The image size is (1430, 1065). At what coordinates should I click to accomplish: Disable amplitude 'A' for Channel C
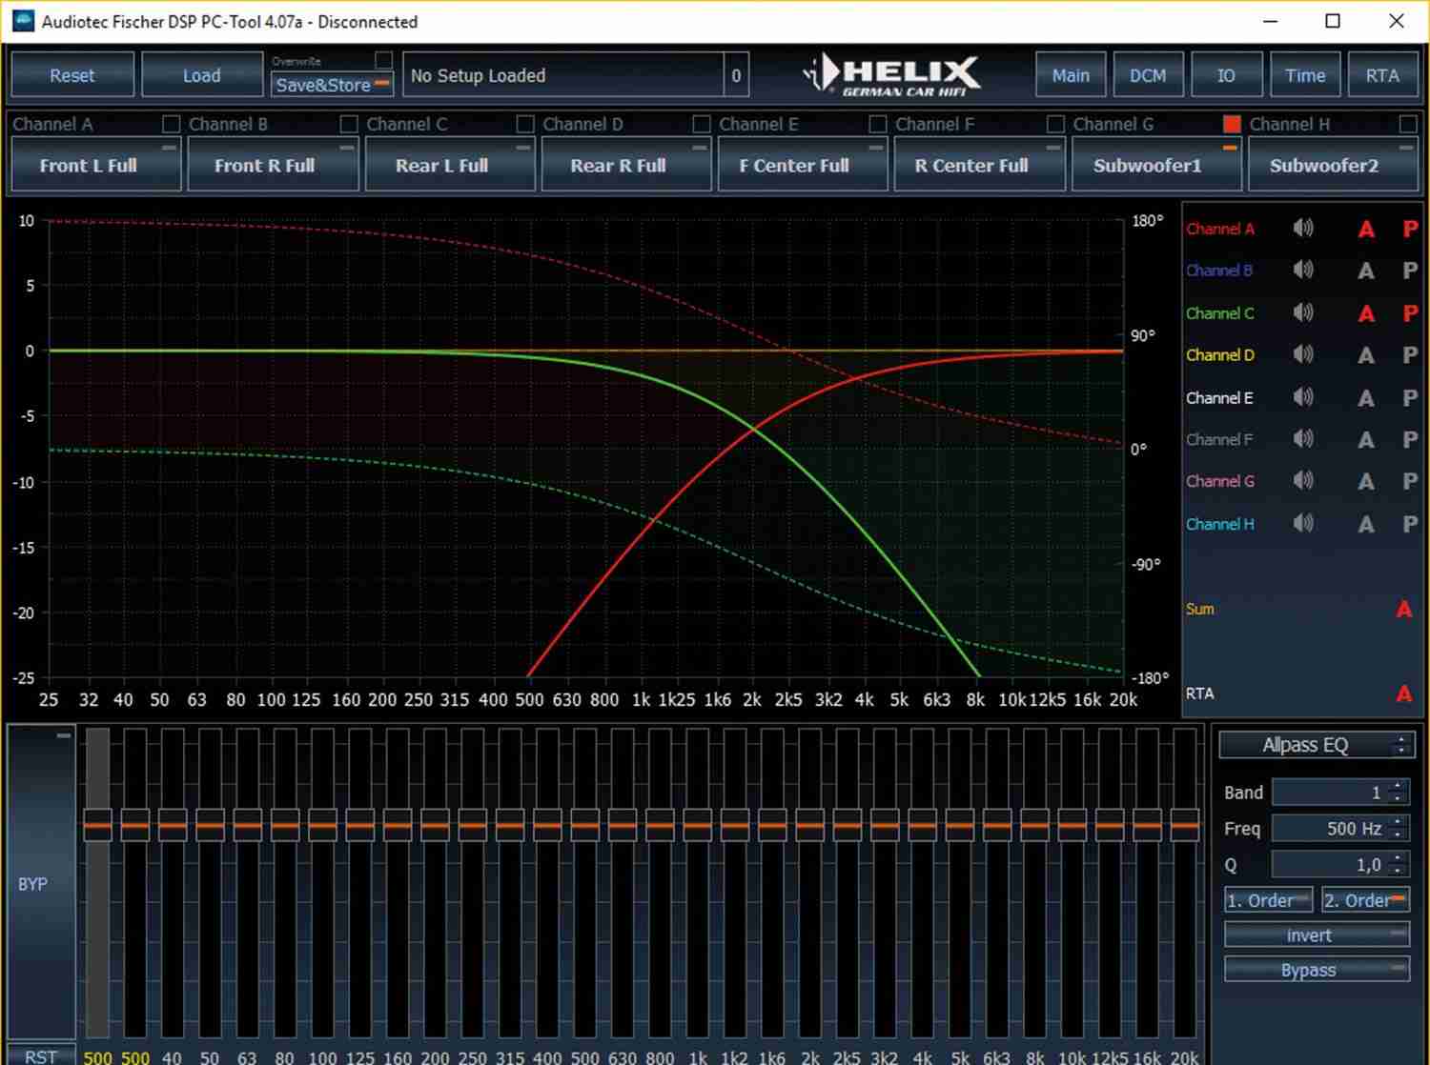[1366, 313]
